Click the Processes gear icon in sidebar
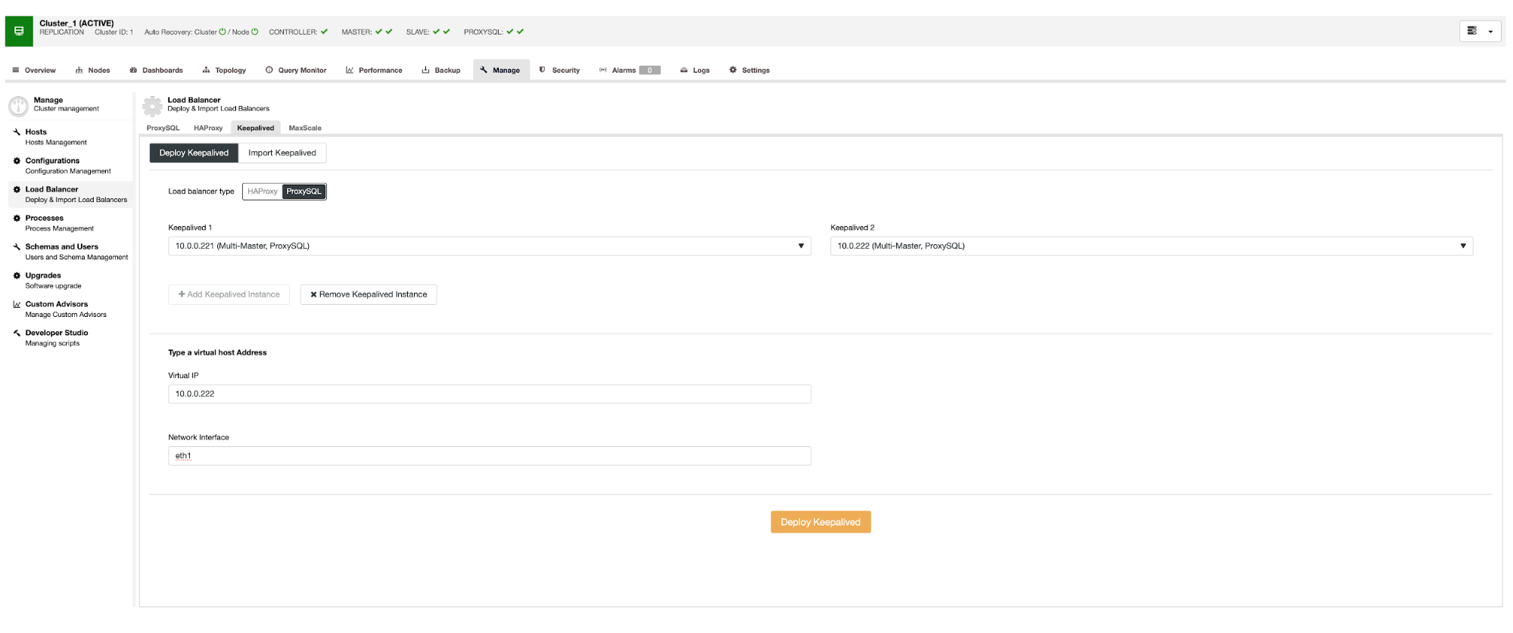 coord(17,218)
